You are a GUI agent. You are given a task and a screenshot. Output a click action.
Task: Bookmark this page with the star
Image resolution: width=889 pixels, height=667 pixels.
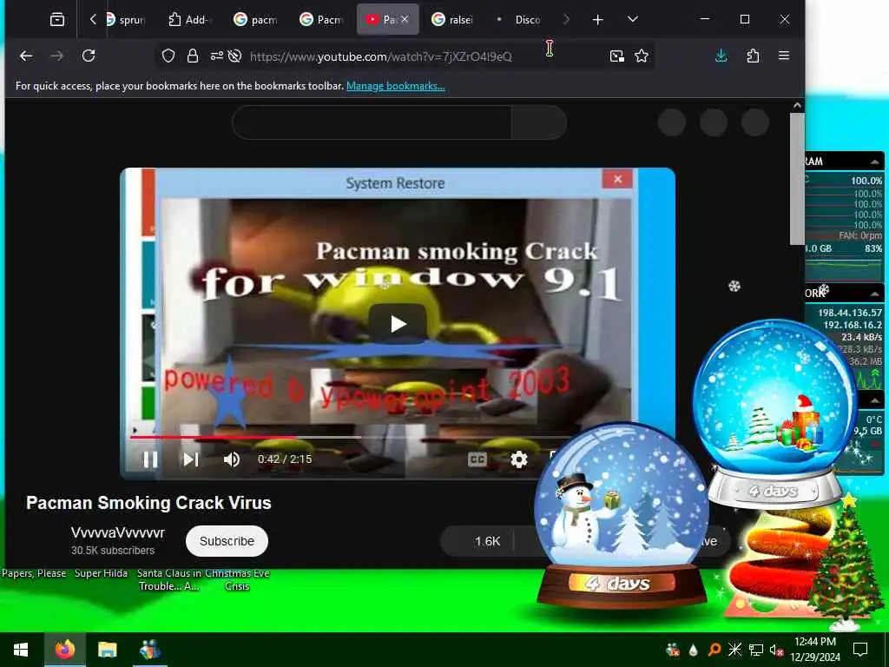[642, 56]
